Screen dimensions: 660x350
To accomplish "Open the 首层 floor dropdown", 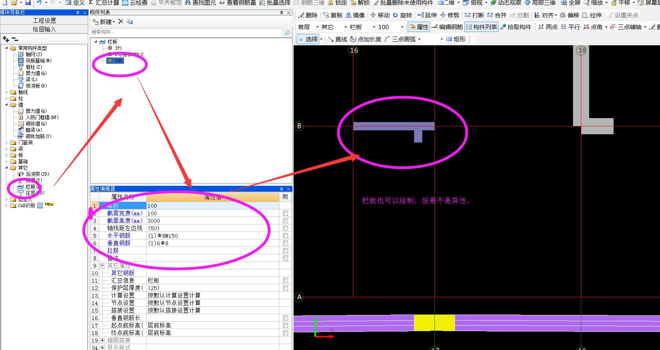I will pyautogui.click(x=317, y=27).
